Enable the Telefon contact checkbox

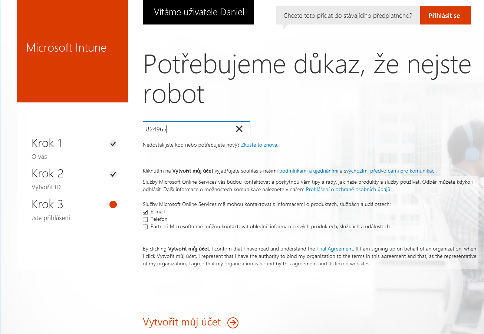(145, 219)
